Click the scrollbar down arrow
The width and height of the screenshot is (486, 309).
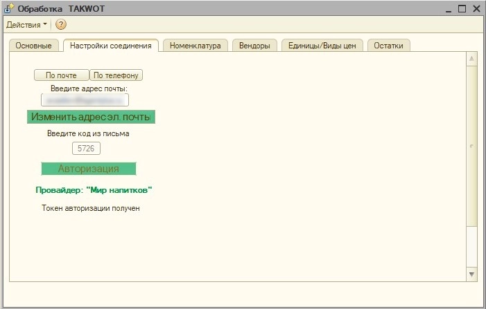click(x=472, y=274)
